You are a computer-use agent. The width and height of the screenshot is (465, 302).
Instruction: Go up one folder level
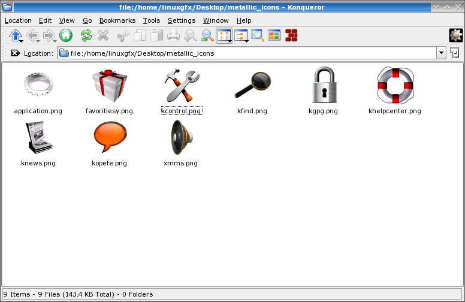[16, 35]
